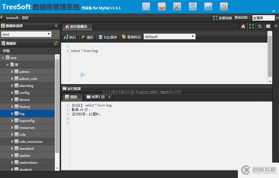Save the query with SQL保存 button
279x178 pixels.
[x=108, y=37]
